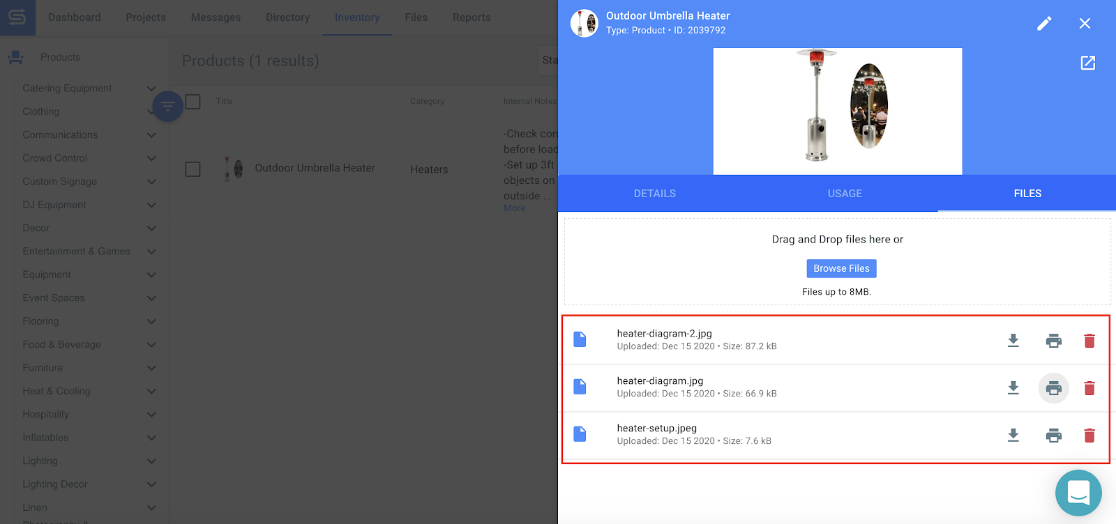1116x524 pixels.
Task: Delete heater-setup.jpeg file
Action: [1089, 436]
